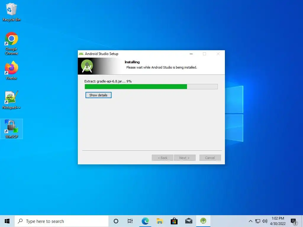The width and height of the screenshot is (303, 227).
Task: Open notification center icon
Action: 294,222
